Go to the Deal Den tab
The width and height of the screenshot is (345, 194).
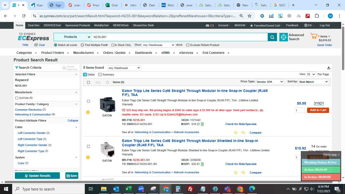point(34,25)
